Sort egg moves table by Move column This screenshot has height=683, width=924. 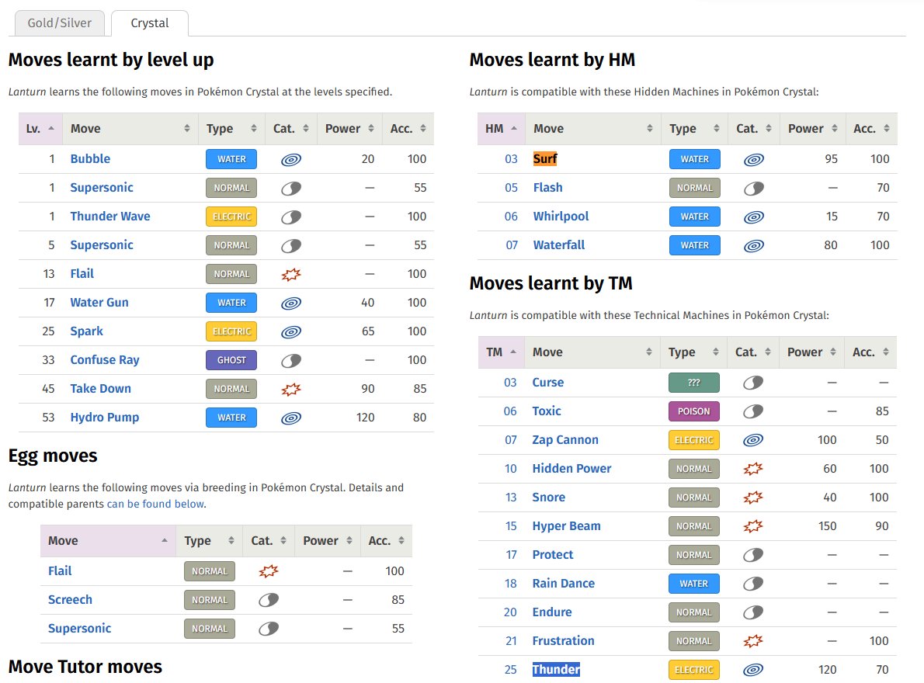click(x=108, y=540)
